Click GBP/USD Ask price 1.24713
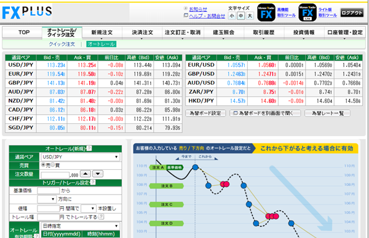 click(267, 74)
